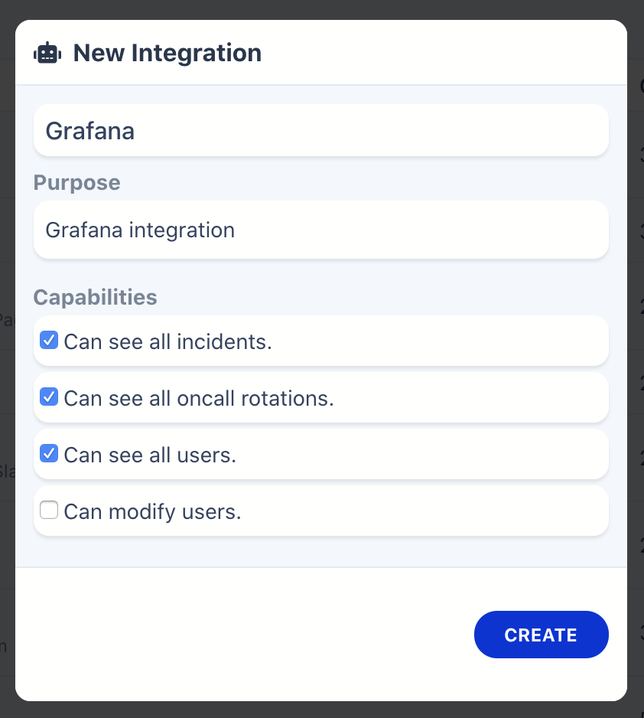Click the 'Grafana integration' text in Purpose field

pos(140,230)
